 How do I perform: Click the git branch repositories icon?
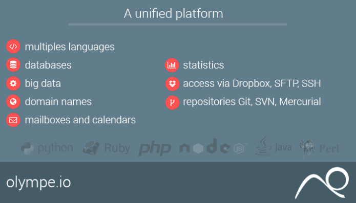(x=172, y=102)
